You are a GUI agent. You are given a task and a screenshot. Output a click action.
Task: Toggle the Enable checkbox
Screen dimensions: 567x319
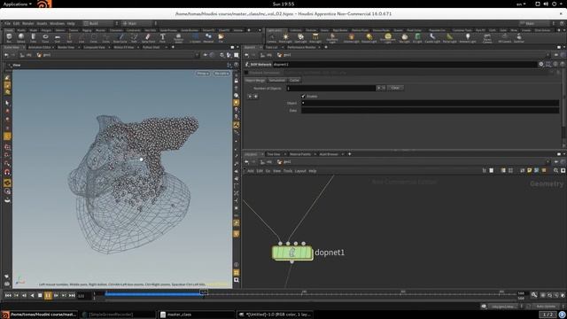click(x=303, y=97)
